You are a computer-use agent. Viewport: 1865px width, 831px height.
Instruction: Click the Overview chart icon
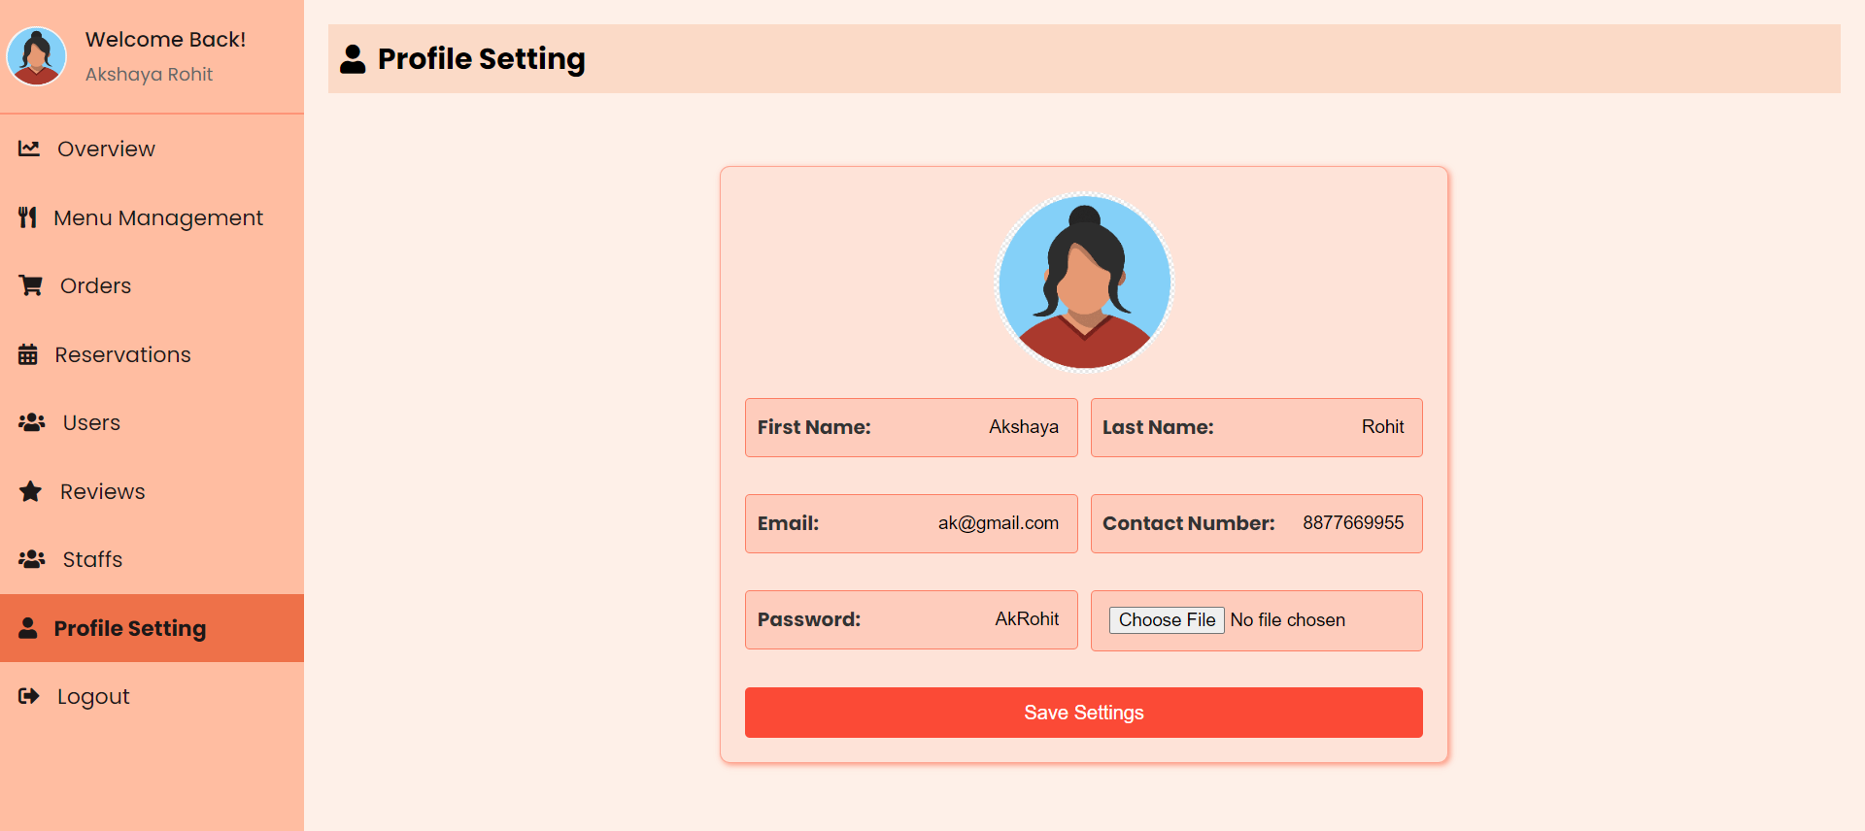[x=29, y=149]
